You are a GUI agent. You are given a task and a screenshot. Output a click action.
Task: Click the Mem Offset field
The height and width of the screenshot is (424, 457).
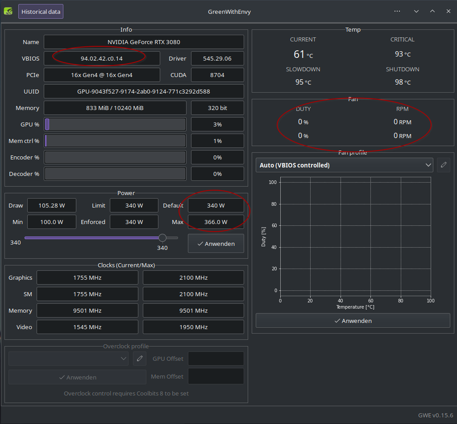(216, 376)
